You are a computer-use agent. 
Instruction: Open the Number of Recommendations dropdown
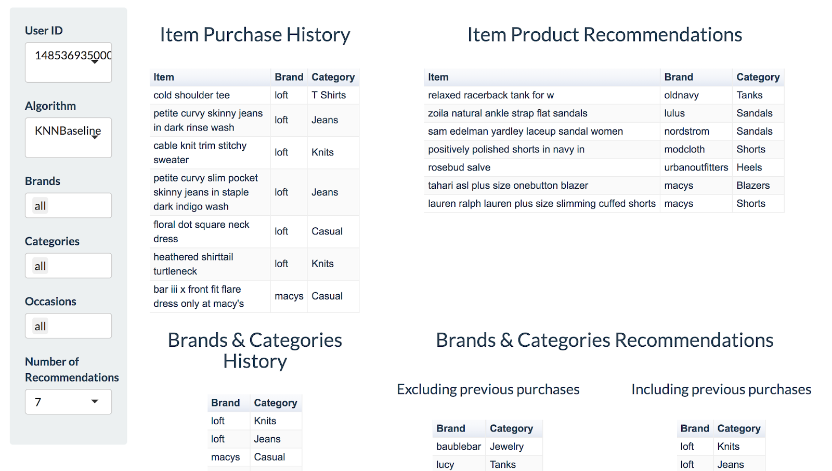point(68,402)
